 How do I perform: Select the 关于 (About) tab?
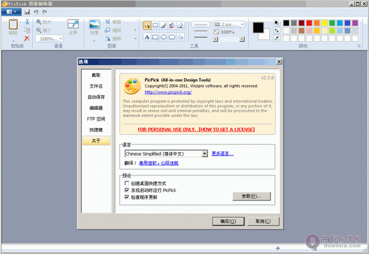97,141
